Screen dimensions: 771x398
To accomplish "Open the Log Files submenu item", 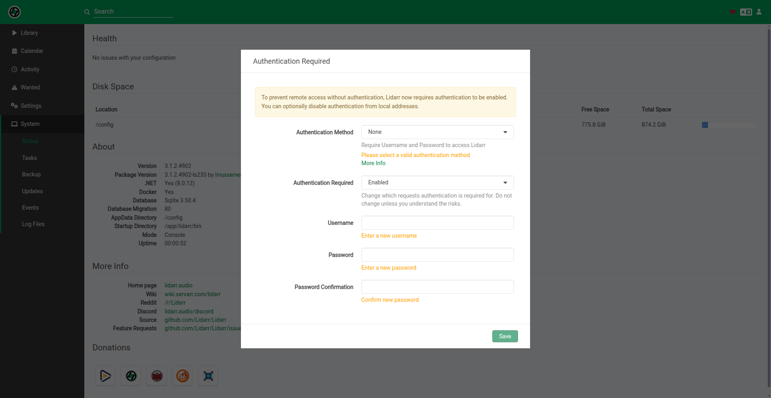I will pyautogui.click(x=33, y=224).
